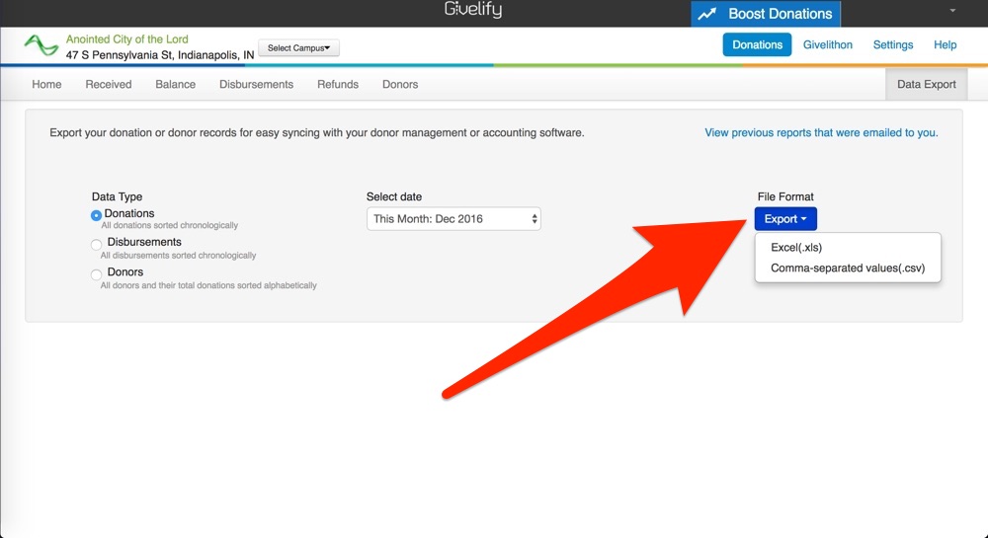Screen dimensions: 988x538
Task: Open the Settings link
Action: point(893,44)
